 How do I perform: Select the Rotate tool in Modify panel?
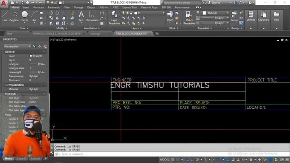[57, 13]
